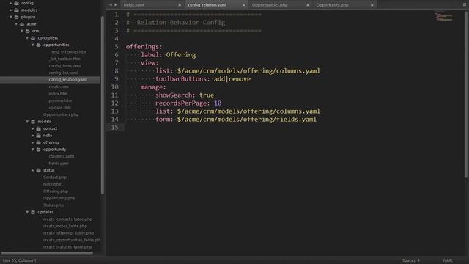This screenshot has height=264, width=469.
Task: Go to previous tab with left arrow
Action: (x=111, y=5)
